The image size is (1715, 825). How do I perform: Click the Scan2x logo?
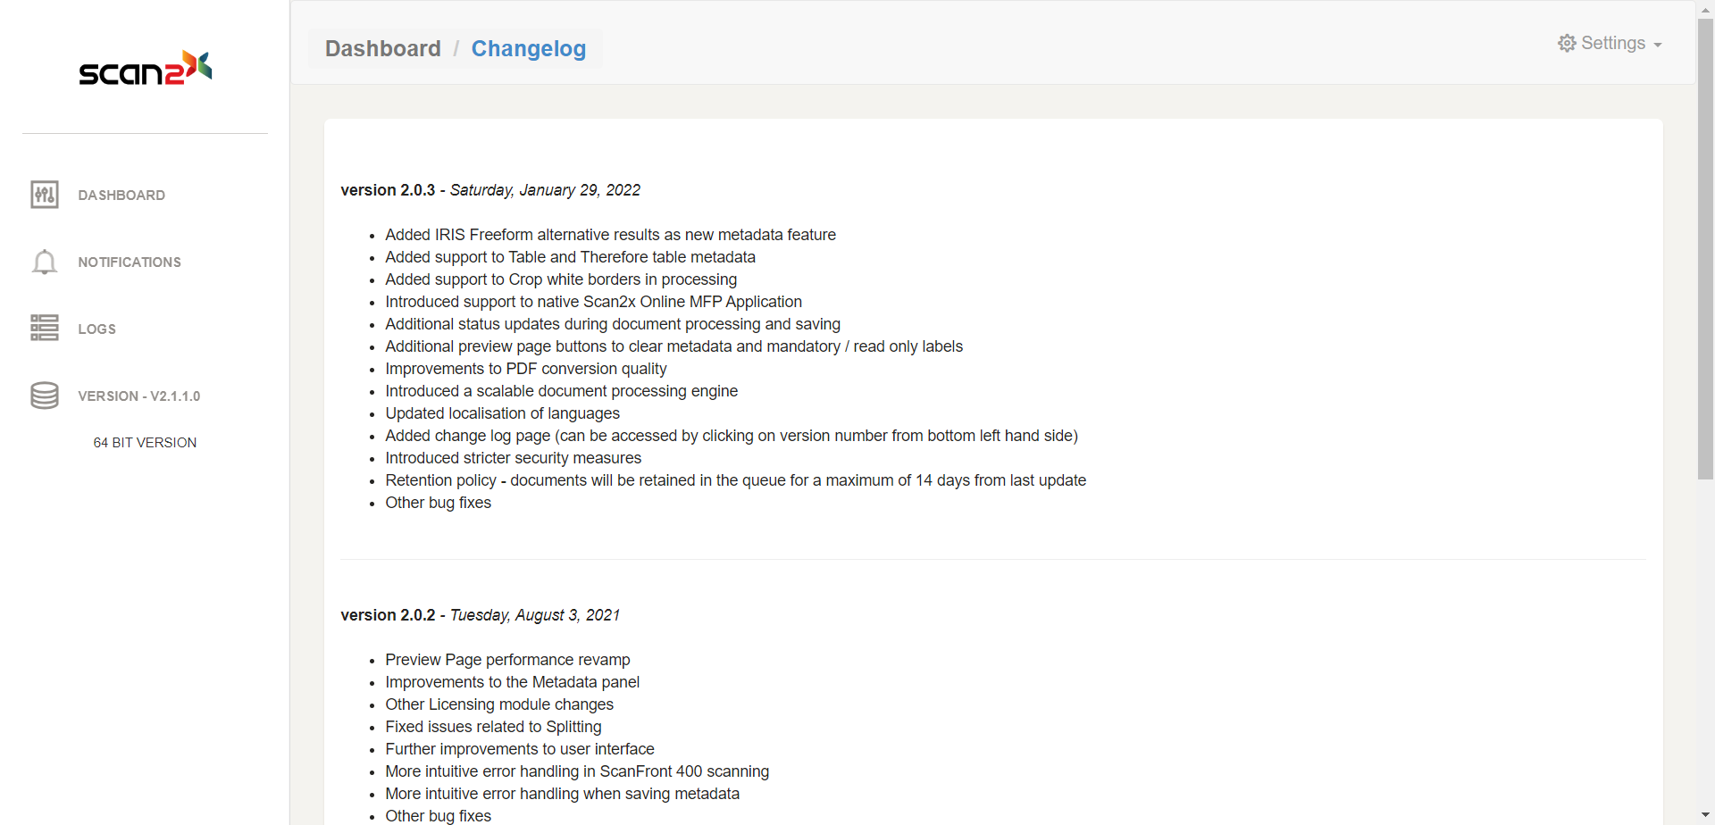click(x=145, y=69)
